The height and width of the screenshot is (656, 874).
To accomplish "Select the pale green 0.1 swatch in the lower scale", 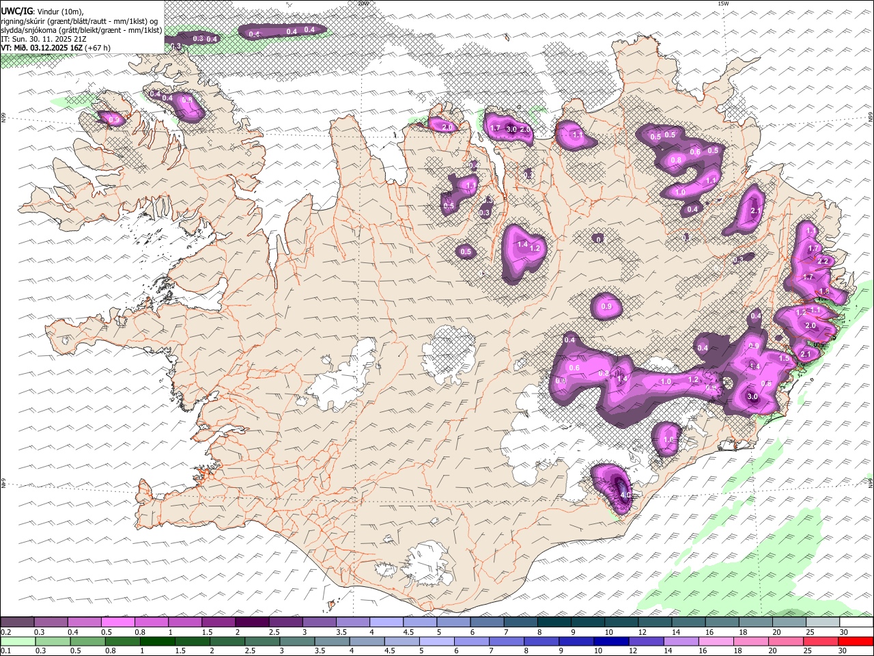I will tap(18, 641).
